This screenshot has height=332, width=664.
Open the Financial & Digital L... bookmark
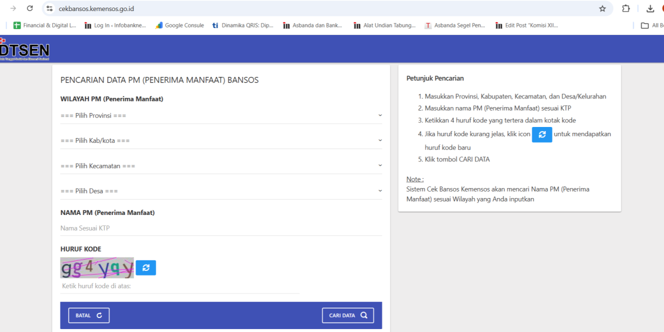coord(45,26)
